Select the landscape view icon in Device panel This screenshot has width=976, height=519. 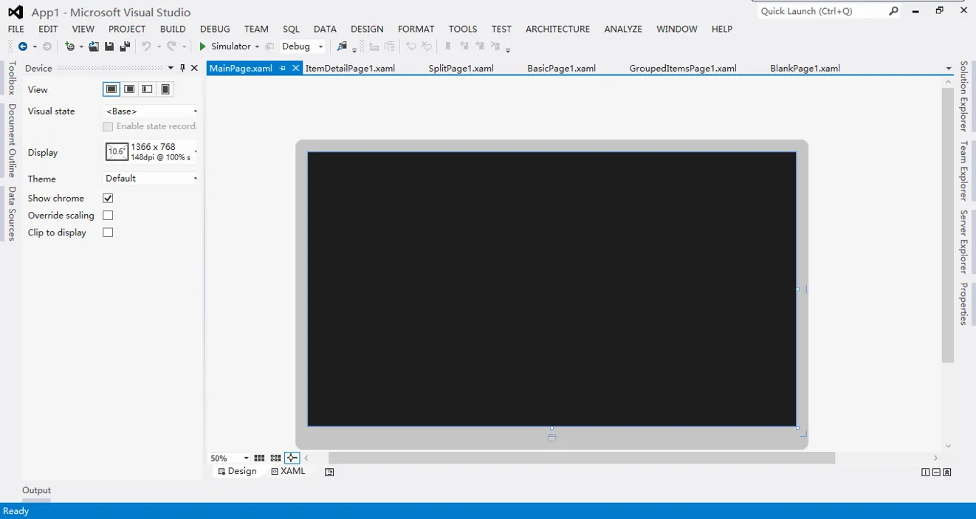click(111, 89)
